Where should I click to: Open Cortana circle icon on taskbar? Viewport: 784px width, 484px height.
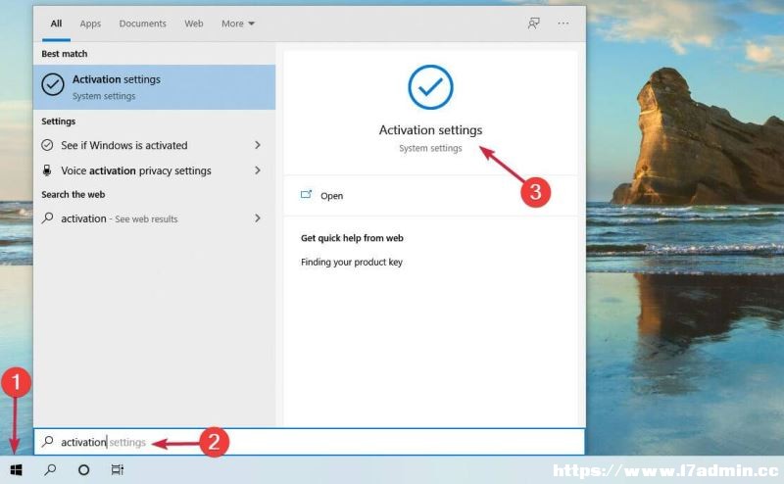point(84,470)
